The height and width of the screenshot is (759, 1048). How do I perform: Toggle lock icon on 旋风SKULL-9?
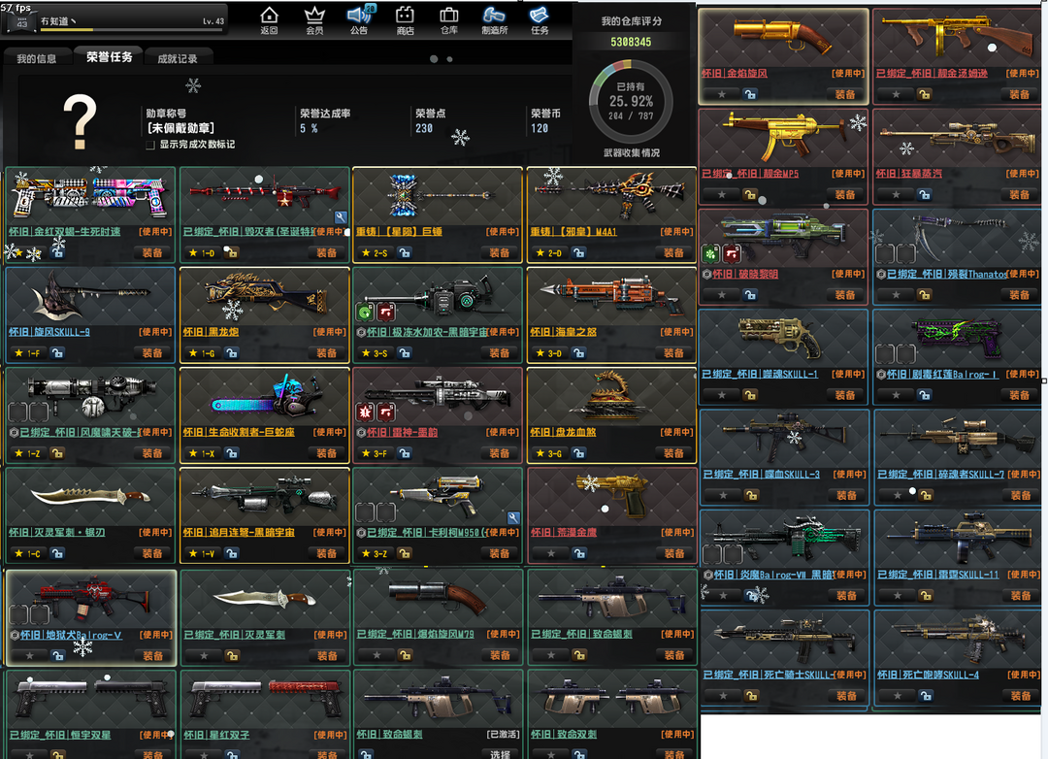pyautogui.click(x=57, y=353)
